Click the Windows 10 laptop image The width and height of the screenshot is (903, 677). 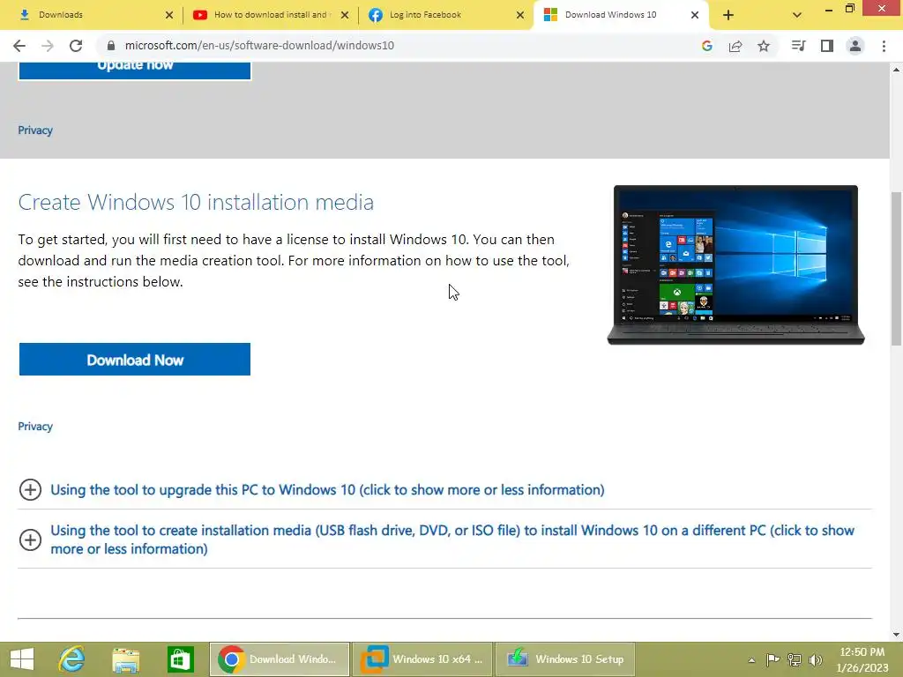coord(736,264)
